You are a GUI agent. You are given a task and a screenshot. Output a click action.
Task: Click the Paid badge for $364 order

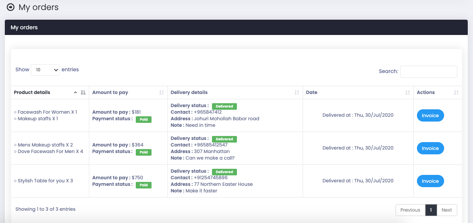click(x=144, y=152)
